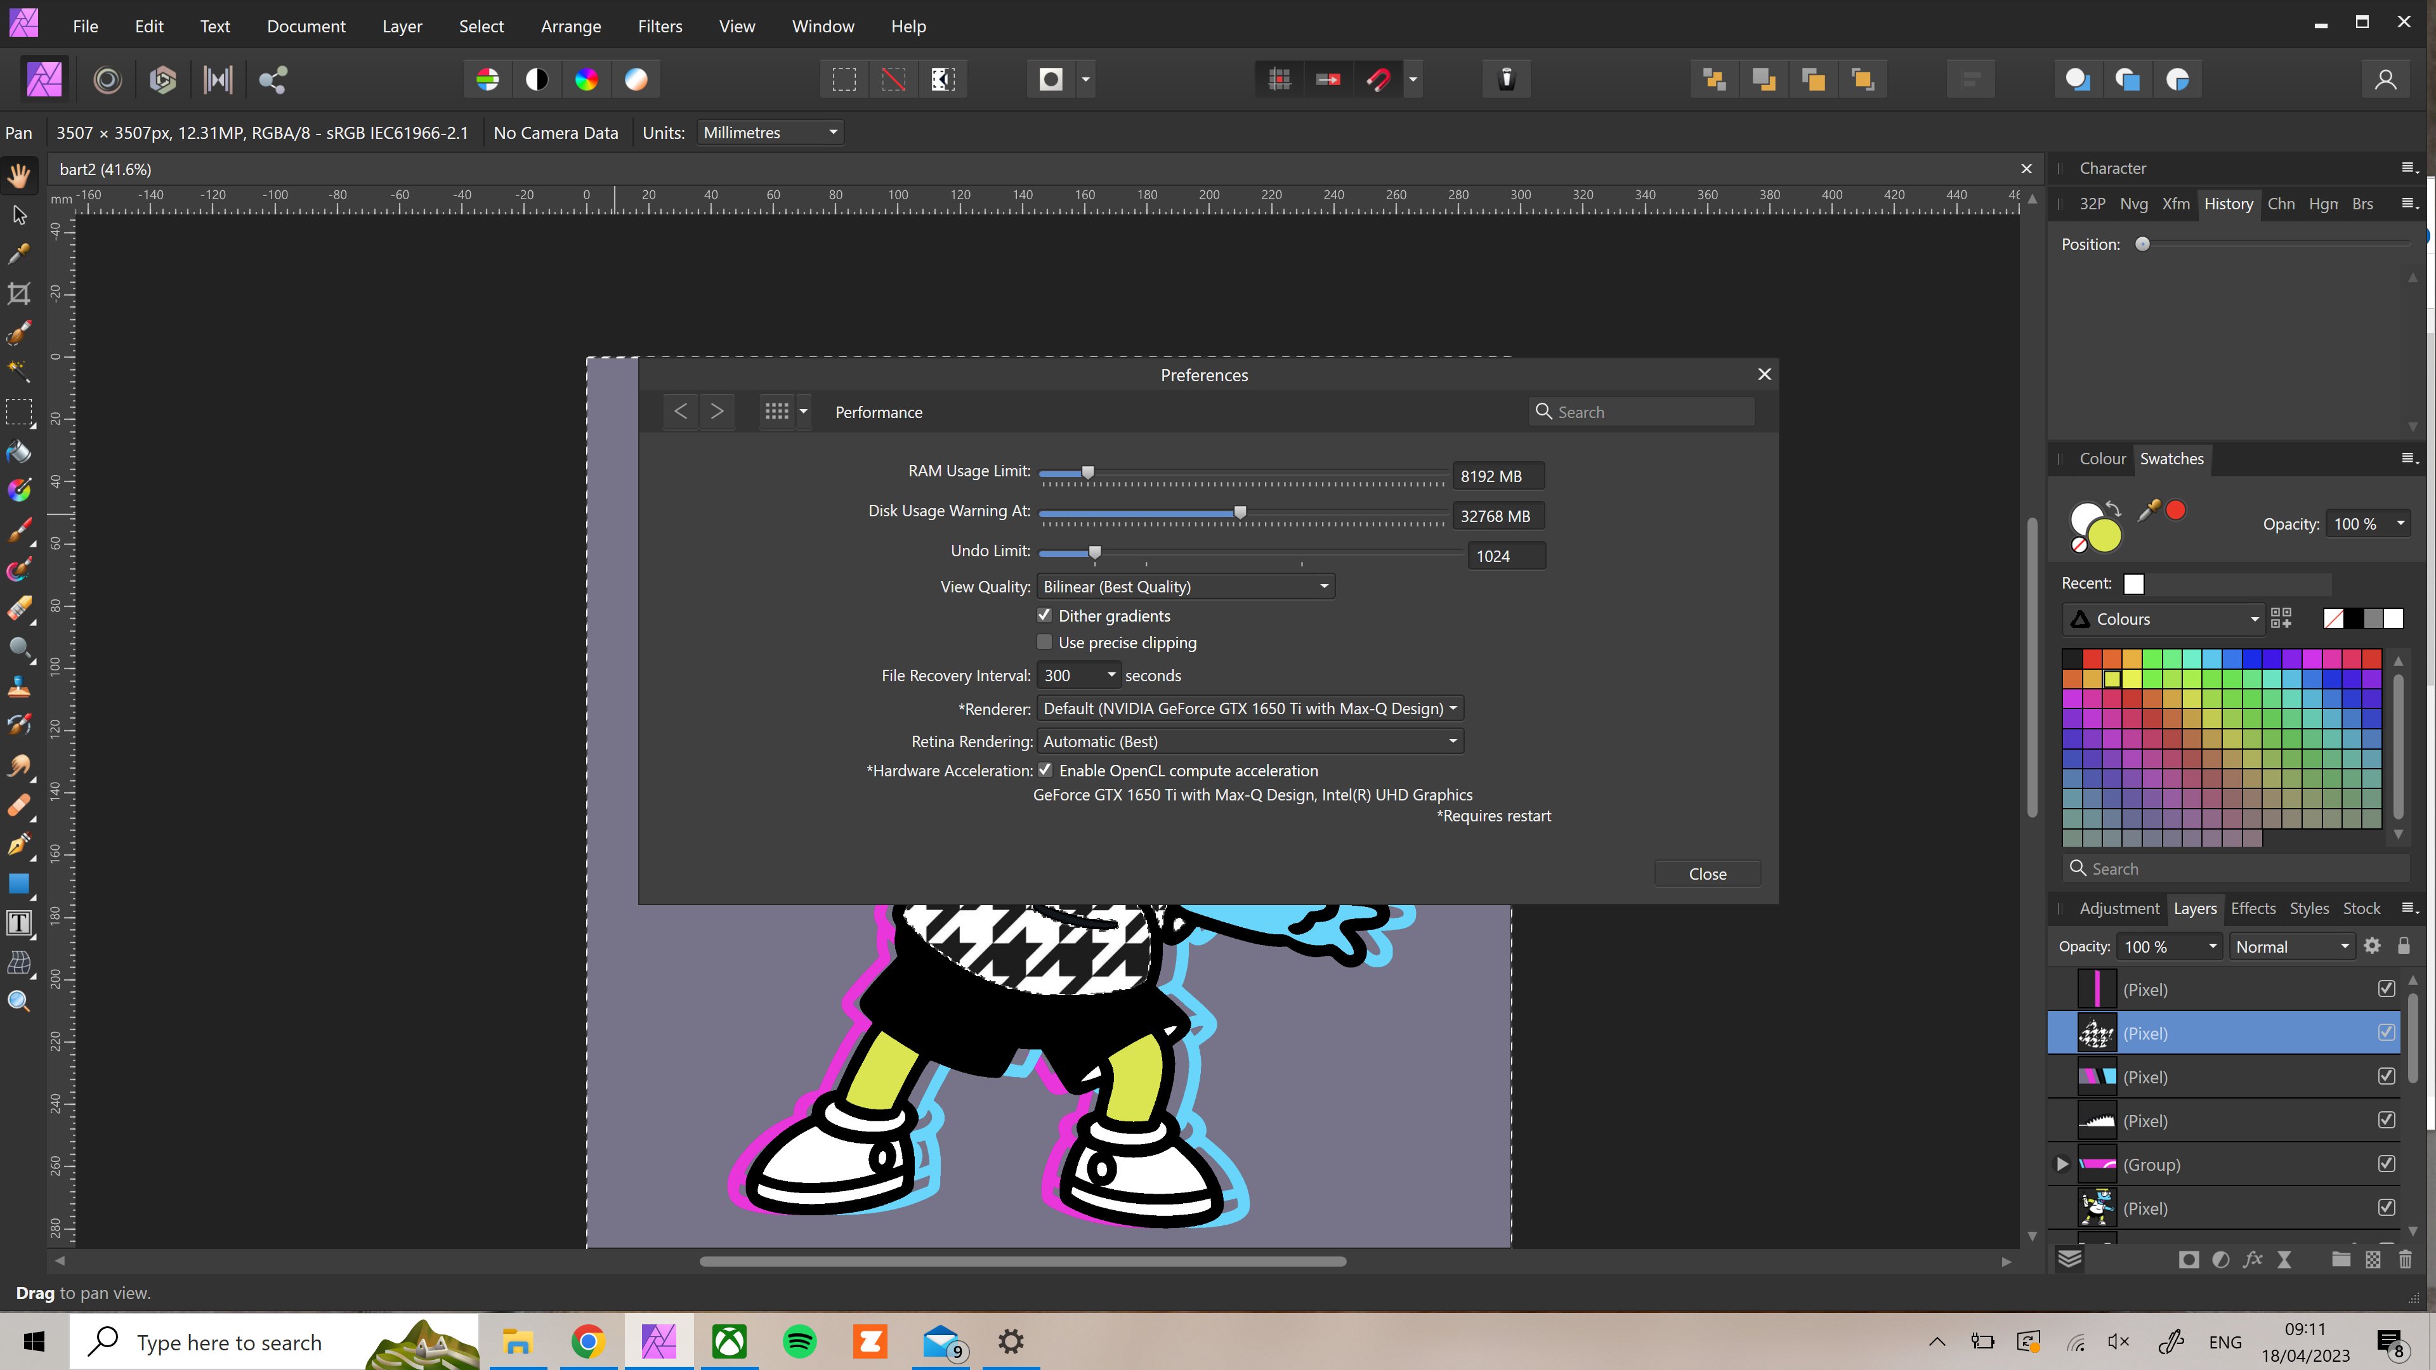The width and height of the screenshot is (2436, 1370).
Task: Switch to the Tone Mapping Persona
Action: (x=218, y=79)
